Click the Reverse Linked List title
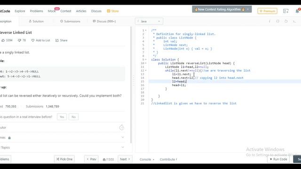Viewport: 301px width, 169px height. click(x=16, y=32)
